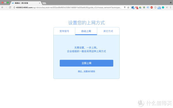
Task: Close the 首次安装 browser tab
Action: tap(40, 3)
